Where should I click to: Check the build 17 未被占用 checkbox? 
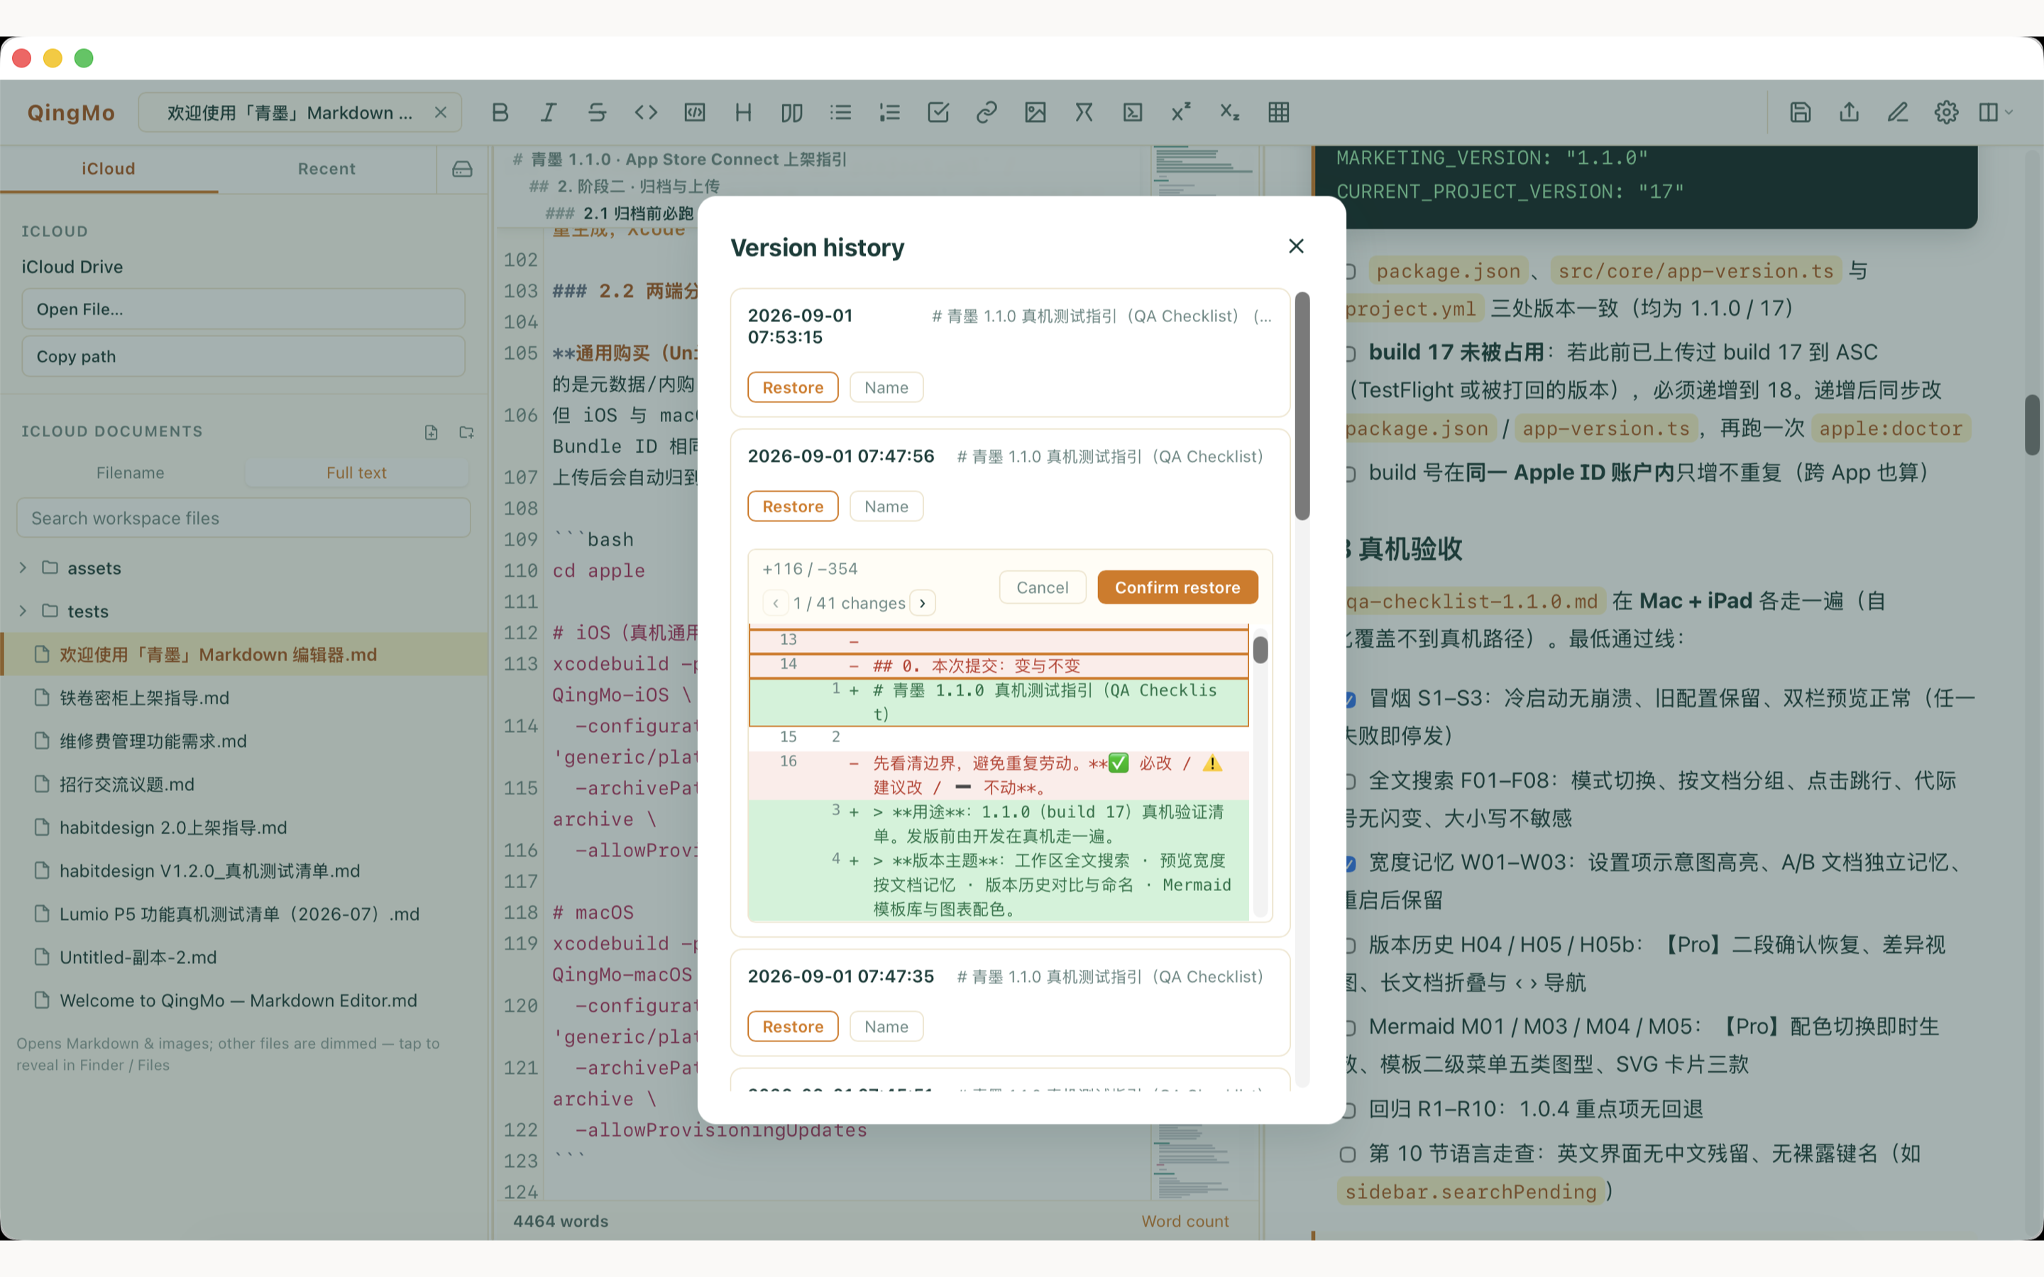coord(1349,353)
